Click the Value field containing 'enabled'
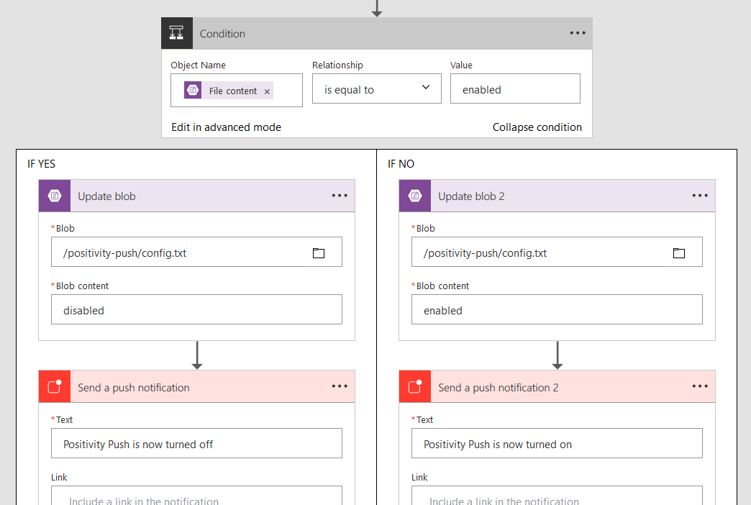Image resolution: width=751 pixels, height=505 pixels. (515, 88)
